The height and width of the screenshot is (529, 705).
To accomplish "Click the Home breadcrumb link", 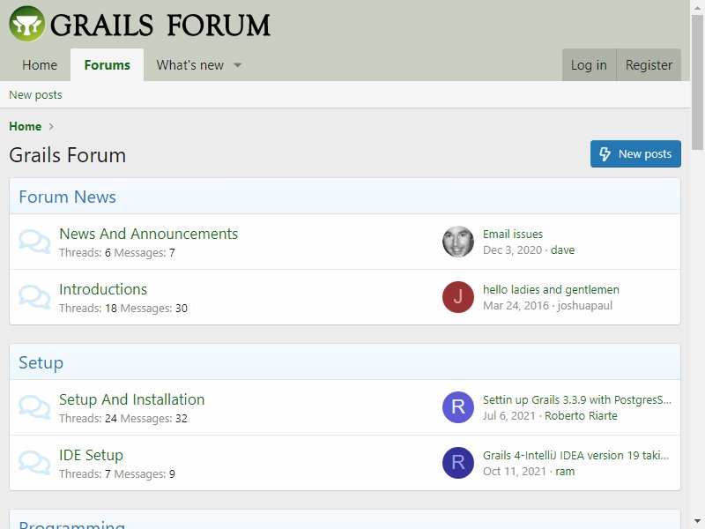I will tap(26, 126).
